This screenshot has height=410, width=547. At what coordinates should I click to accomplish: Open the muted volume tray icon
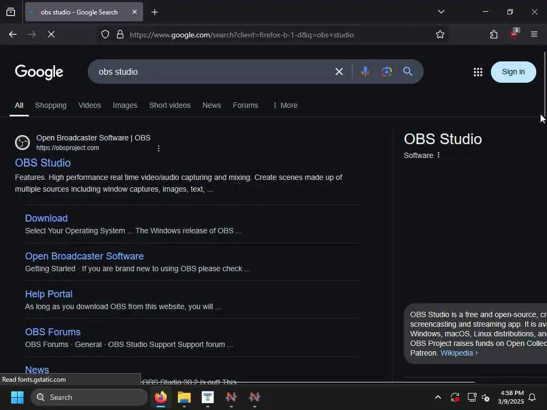pos(486,397)
